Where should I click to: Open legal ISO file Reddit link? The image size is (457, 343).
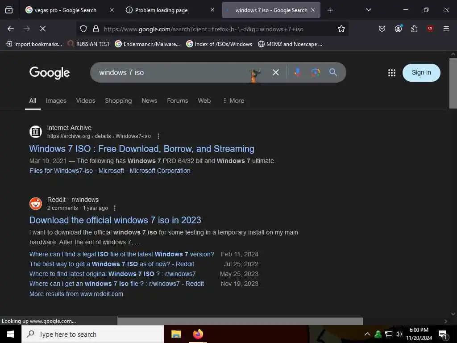click(x=121, y=254)
